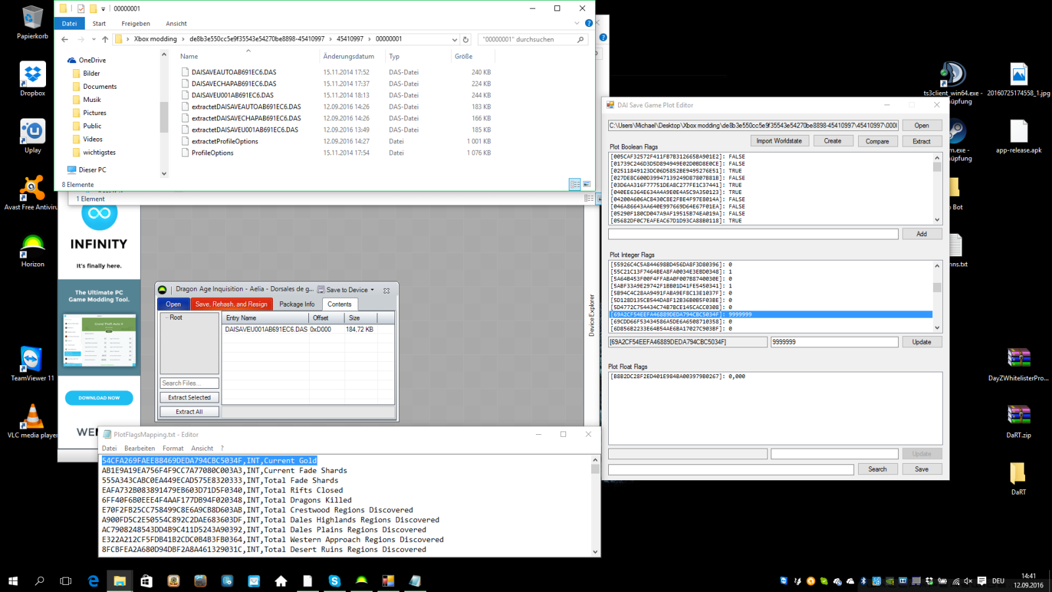Launch Microsoft Edge from the taskbar
Viewport: 1052px width, 592px height.
[x=93, y=581]
